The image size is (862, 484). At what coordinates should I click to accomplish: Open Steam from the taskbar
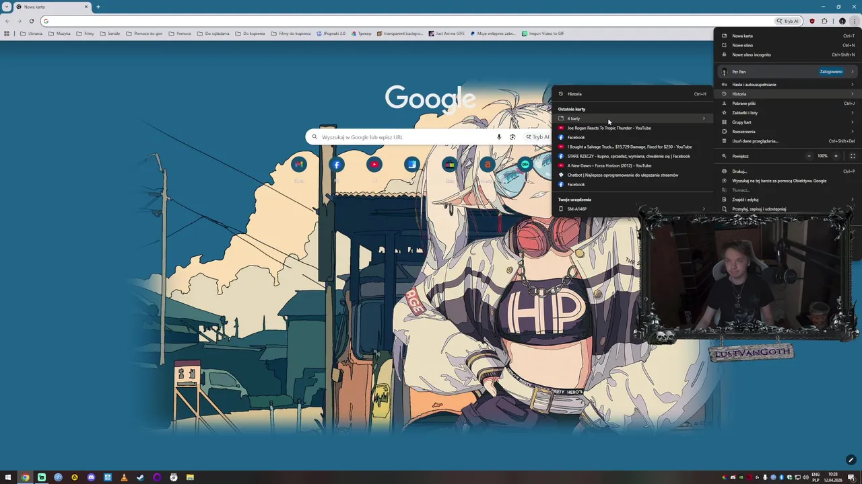[141, 477]
